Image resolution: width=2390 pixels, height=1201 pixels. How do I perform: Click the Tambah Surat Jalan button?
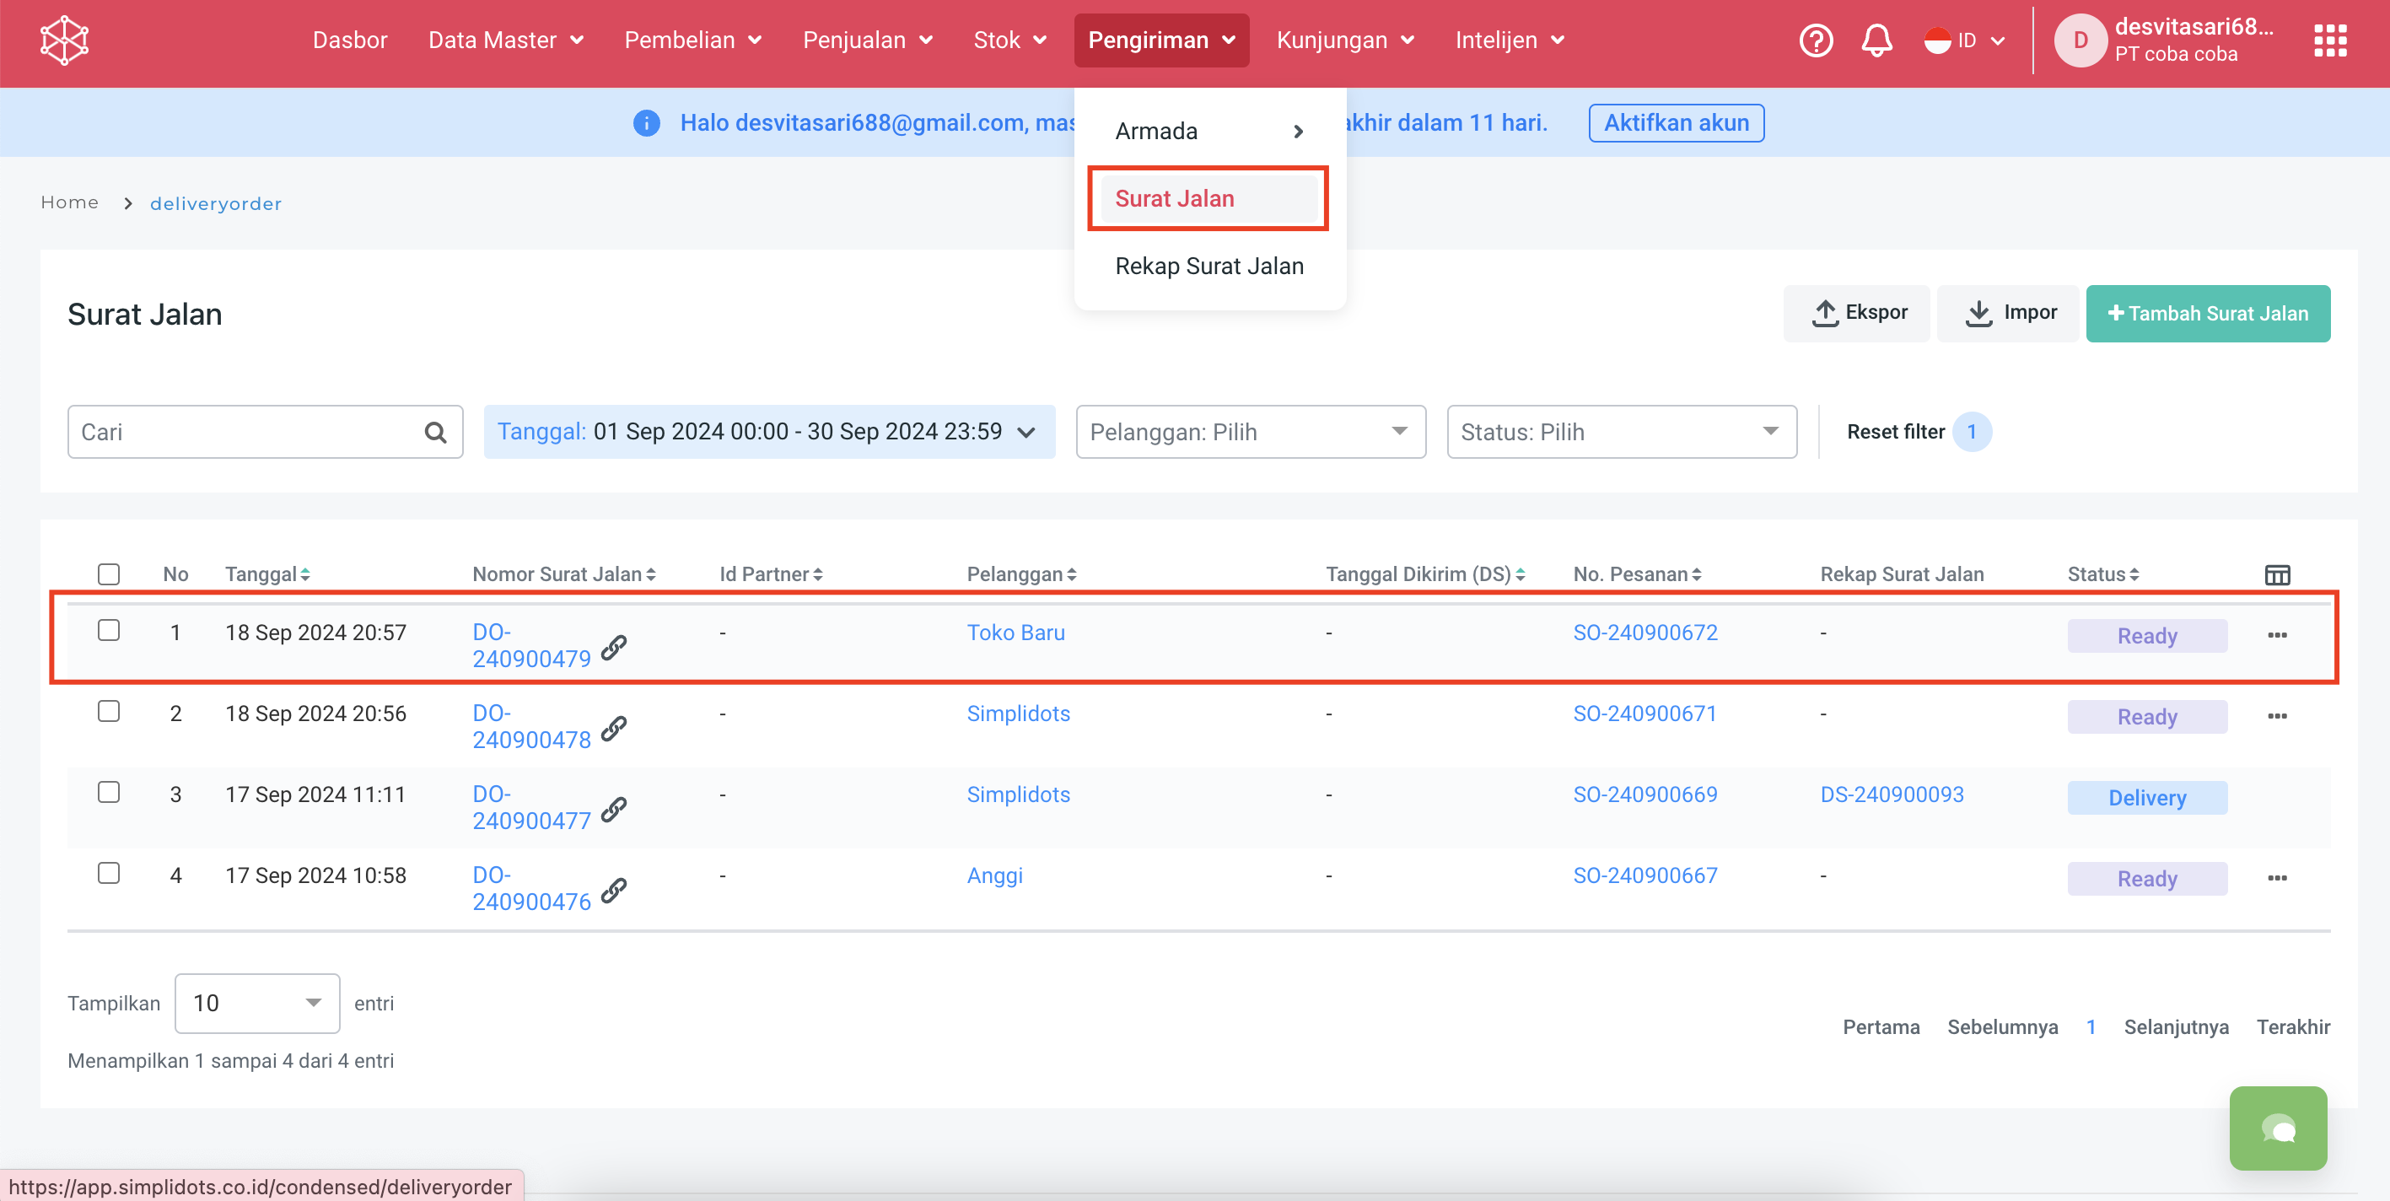[2207, 314]
